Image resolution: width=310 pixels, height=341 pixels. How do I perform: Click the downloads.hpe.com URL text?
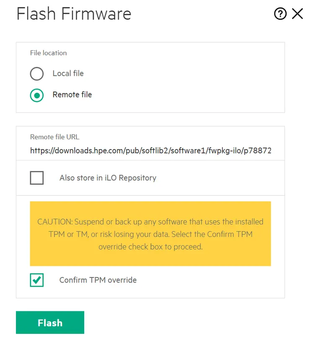pyautogui.click(x=96, y=150)
